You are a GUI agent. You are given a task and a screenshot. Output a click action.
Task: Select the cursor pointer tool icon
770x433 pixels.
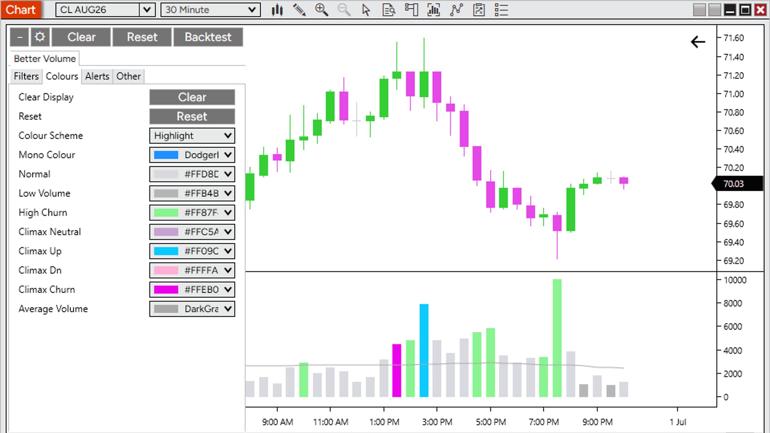tap(366, 10)
